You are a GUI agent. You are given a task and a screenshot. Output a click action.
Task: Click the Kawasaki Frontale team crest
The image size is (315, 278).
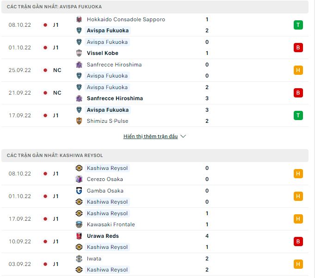[x=79, y=224]
